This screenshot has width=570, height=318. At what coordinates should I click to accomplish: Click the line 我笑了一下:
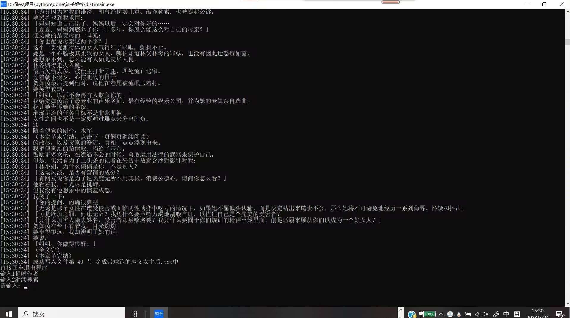(33, 196)
